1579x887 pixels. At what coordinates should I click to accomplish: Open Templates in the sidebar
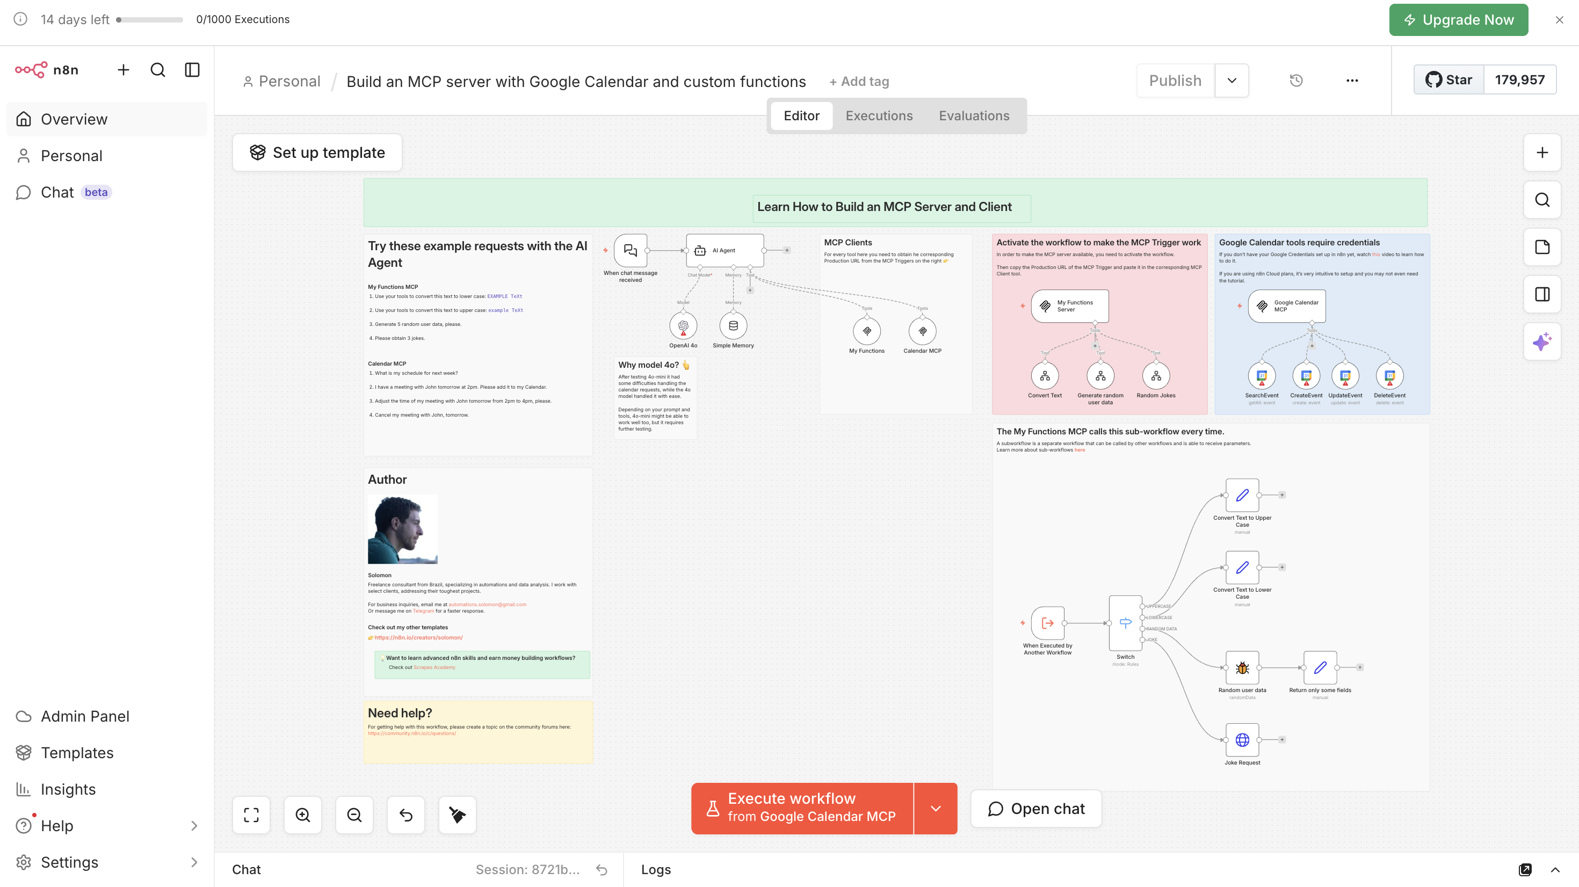click(x=107, y=753)
